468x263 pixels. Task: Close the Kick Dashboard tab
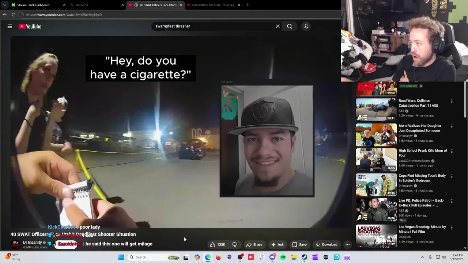[64, 5]
